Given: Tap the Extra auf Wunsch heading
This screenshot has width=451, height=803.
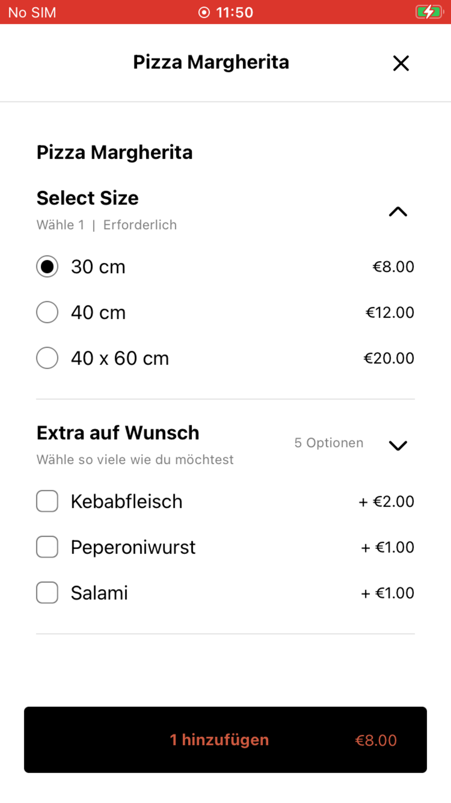Looking at the screenshot, I should point(118,433).
